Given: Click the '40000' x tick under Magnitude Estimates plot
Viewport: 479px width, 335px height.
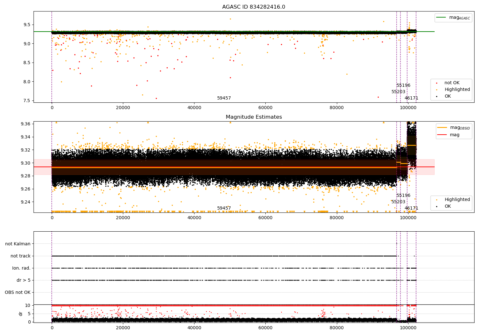Looking at the screenshot, I should 194,218.
